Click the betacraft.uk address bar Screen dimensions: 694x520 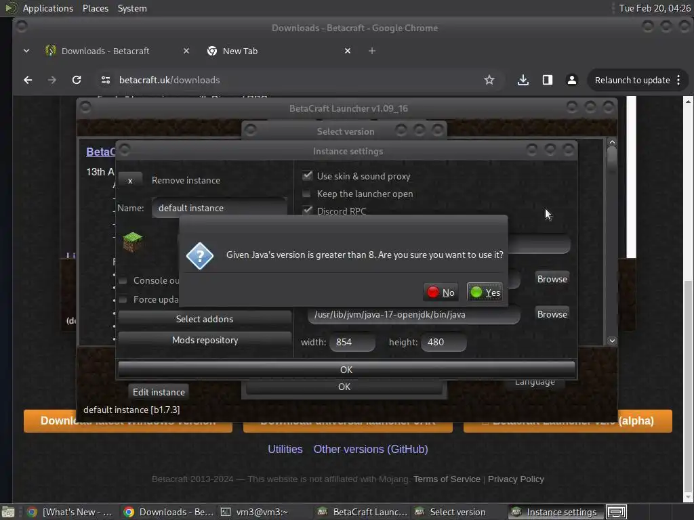169,80
